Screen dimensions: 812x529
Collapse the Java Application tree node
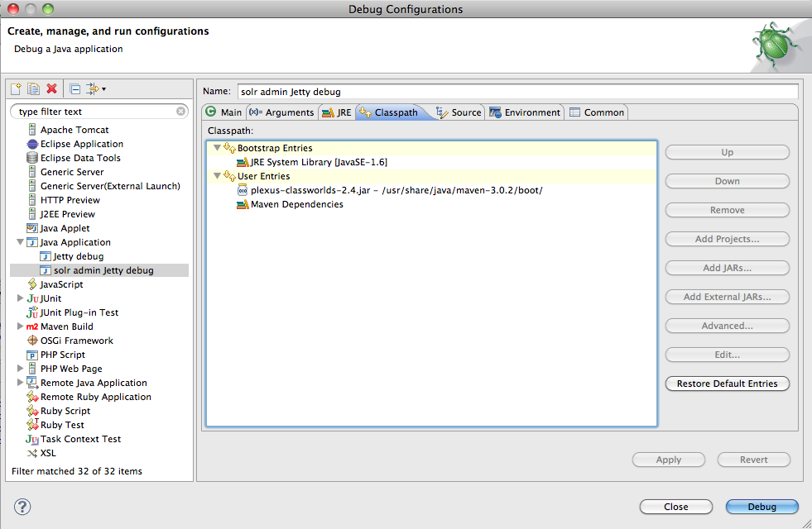[20, 242]
